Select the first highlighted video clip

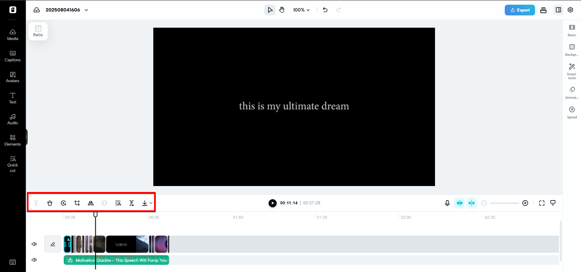[67, 244]
